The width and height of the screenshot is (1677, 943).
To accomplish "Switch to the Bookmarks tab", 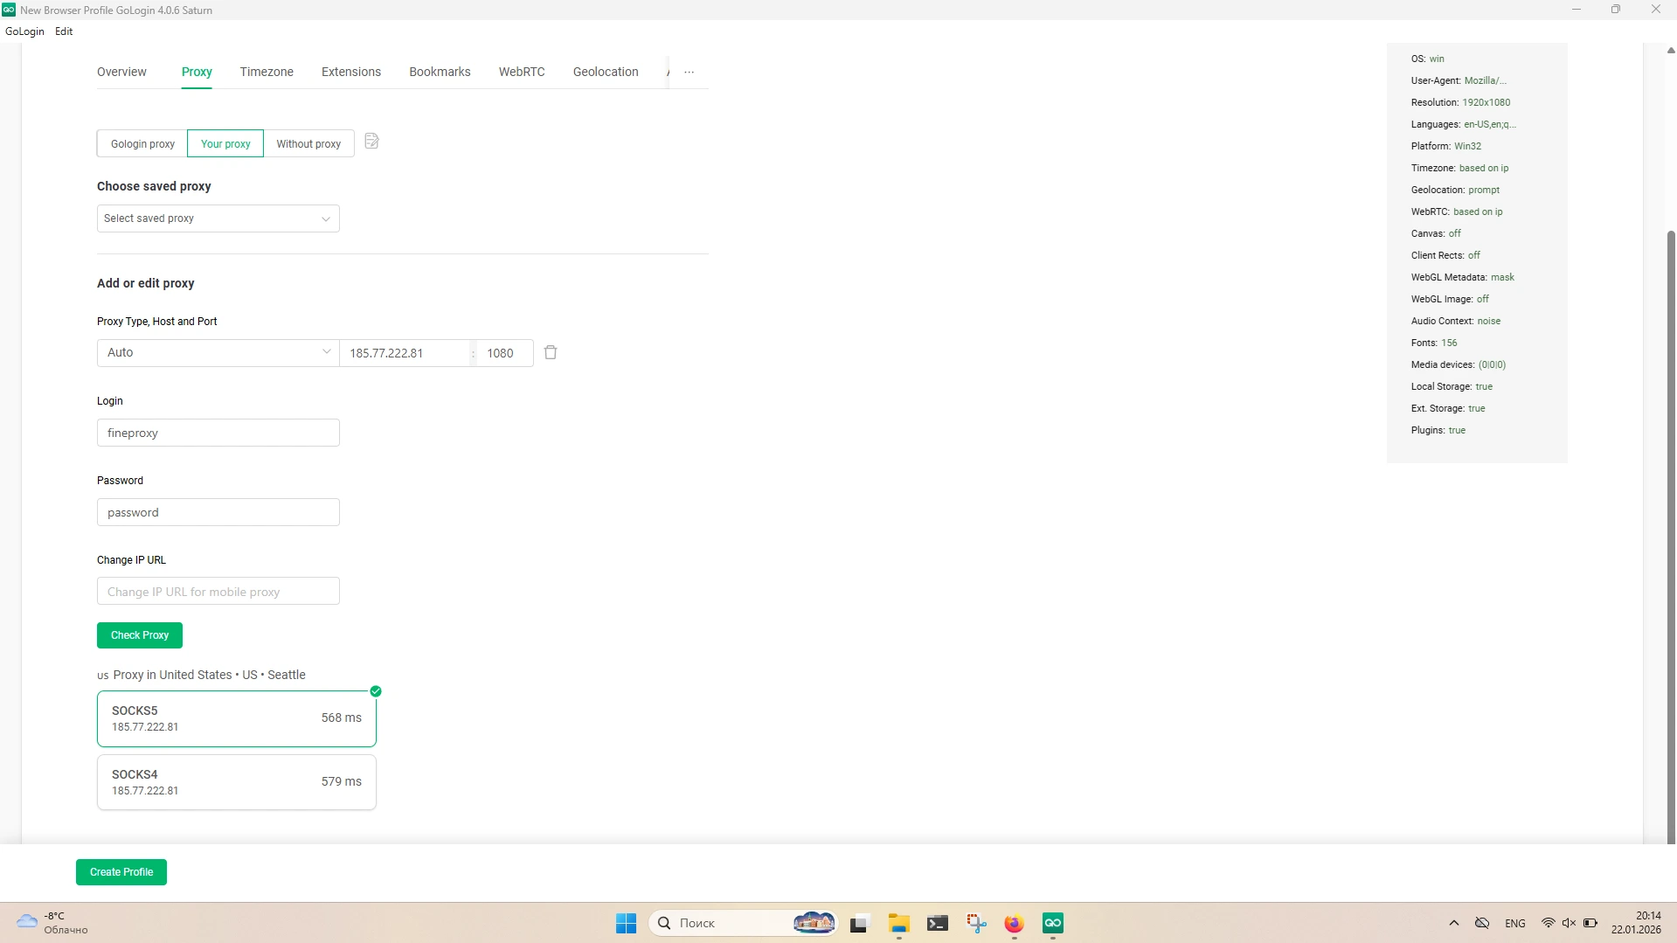I will (440, 72).
